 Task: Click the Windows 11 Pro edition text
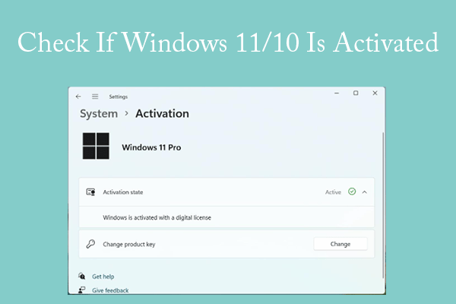click(x=151, y=147)
